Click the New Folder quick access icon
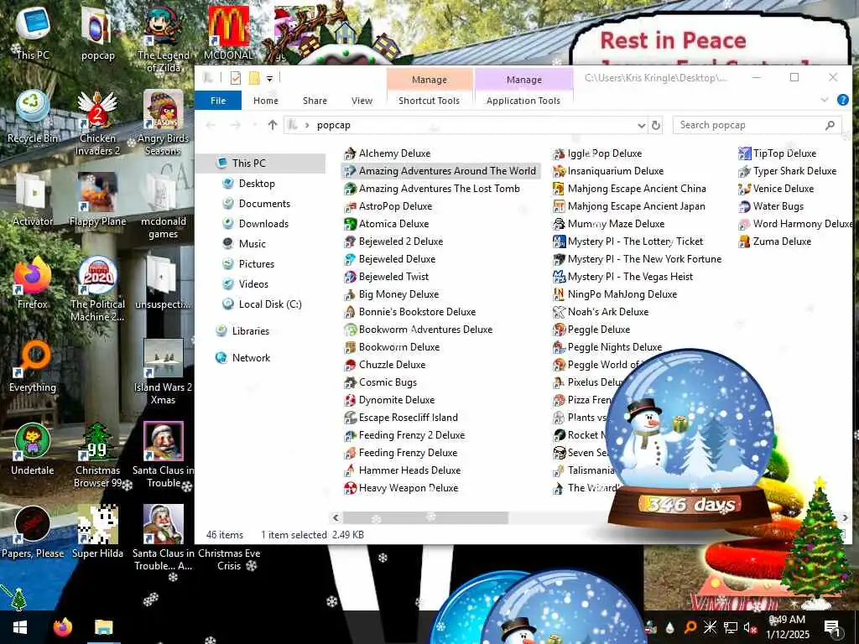This screenshot has height=644, width=859. (x=253, y=78)
